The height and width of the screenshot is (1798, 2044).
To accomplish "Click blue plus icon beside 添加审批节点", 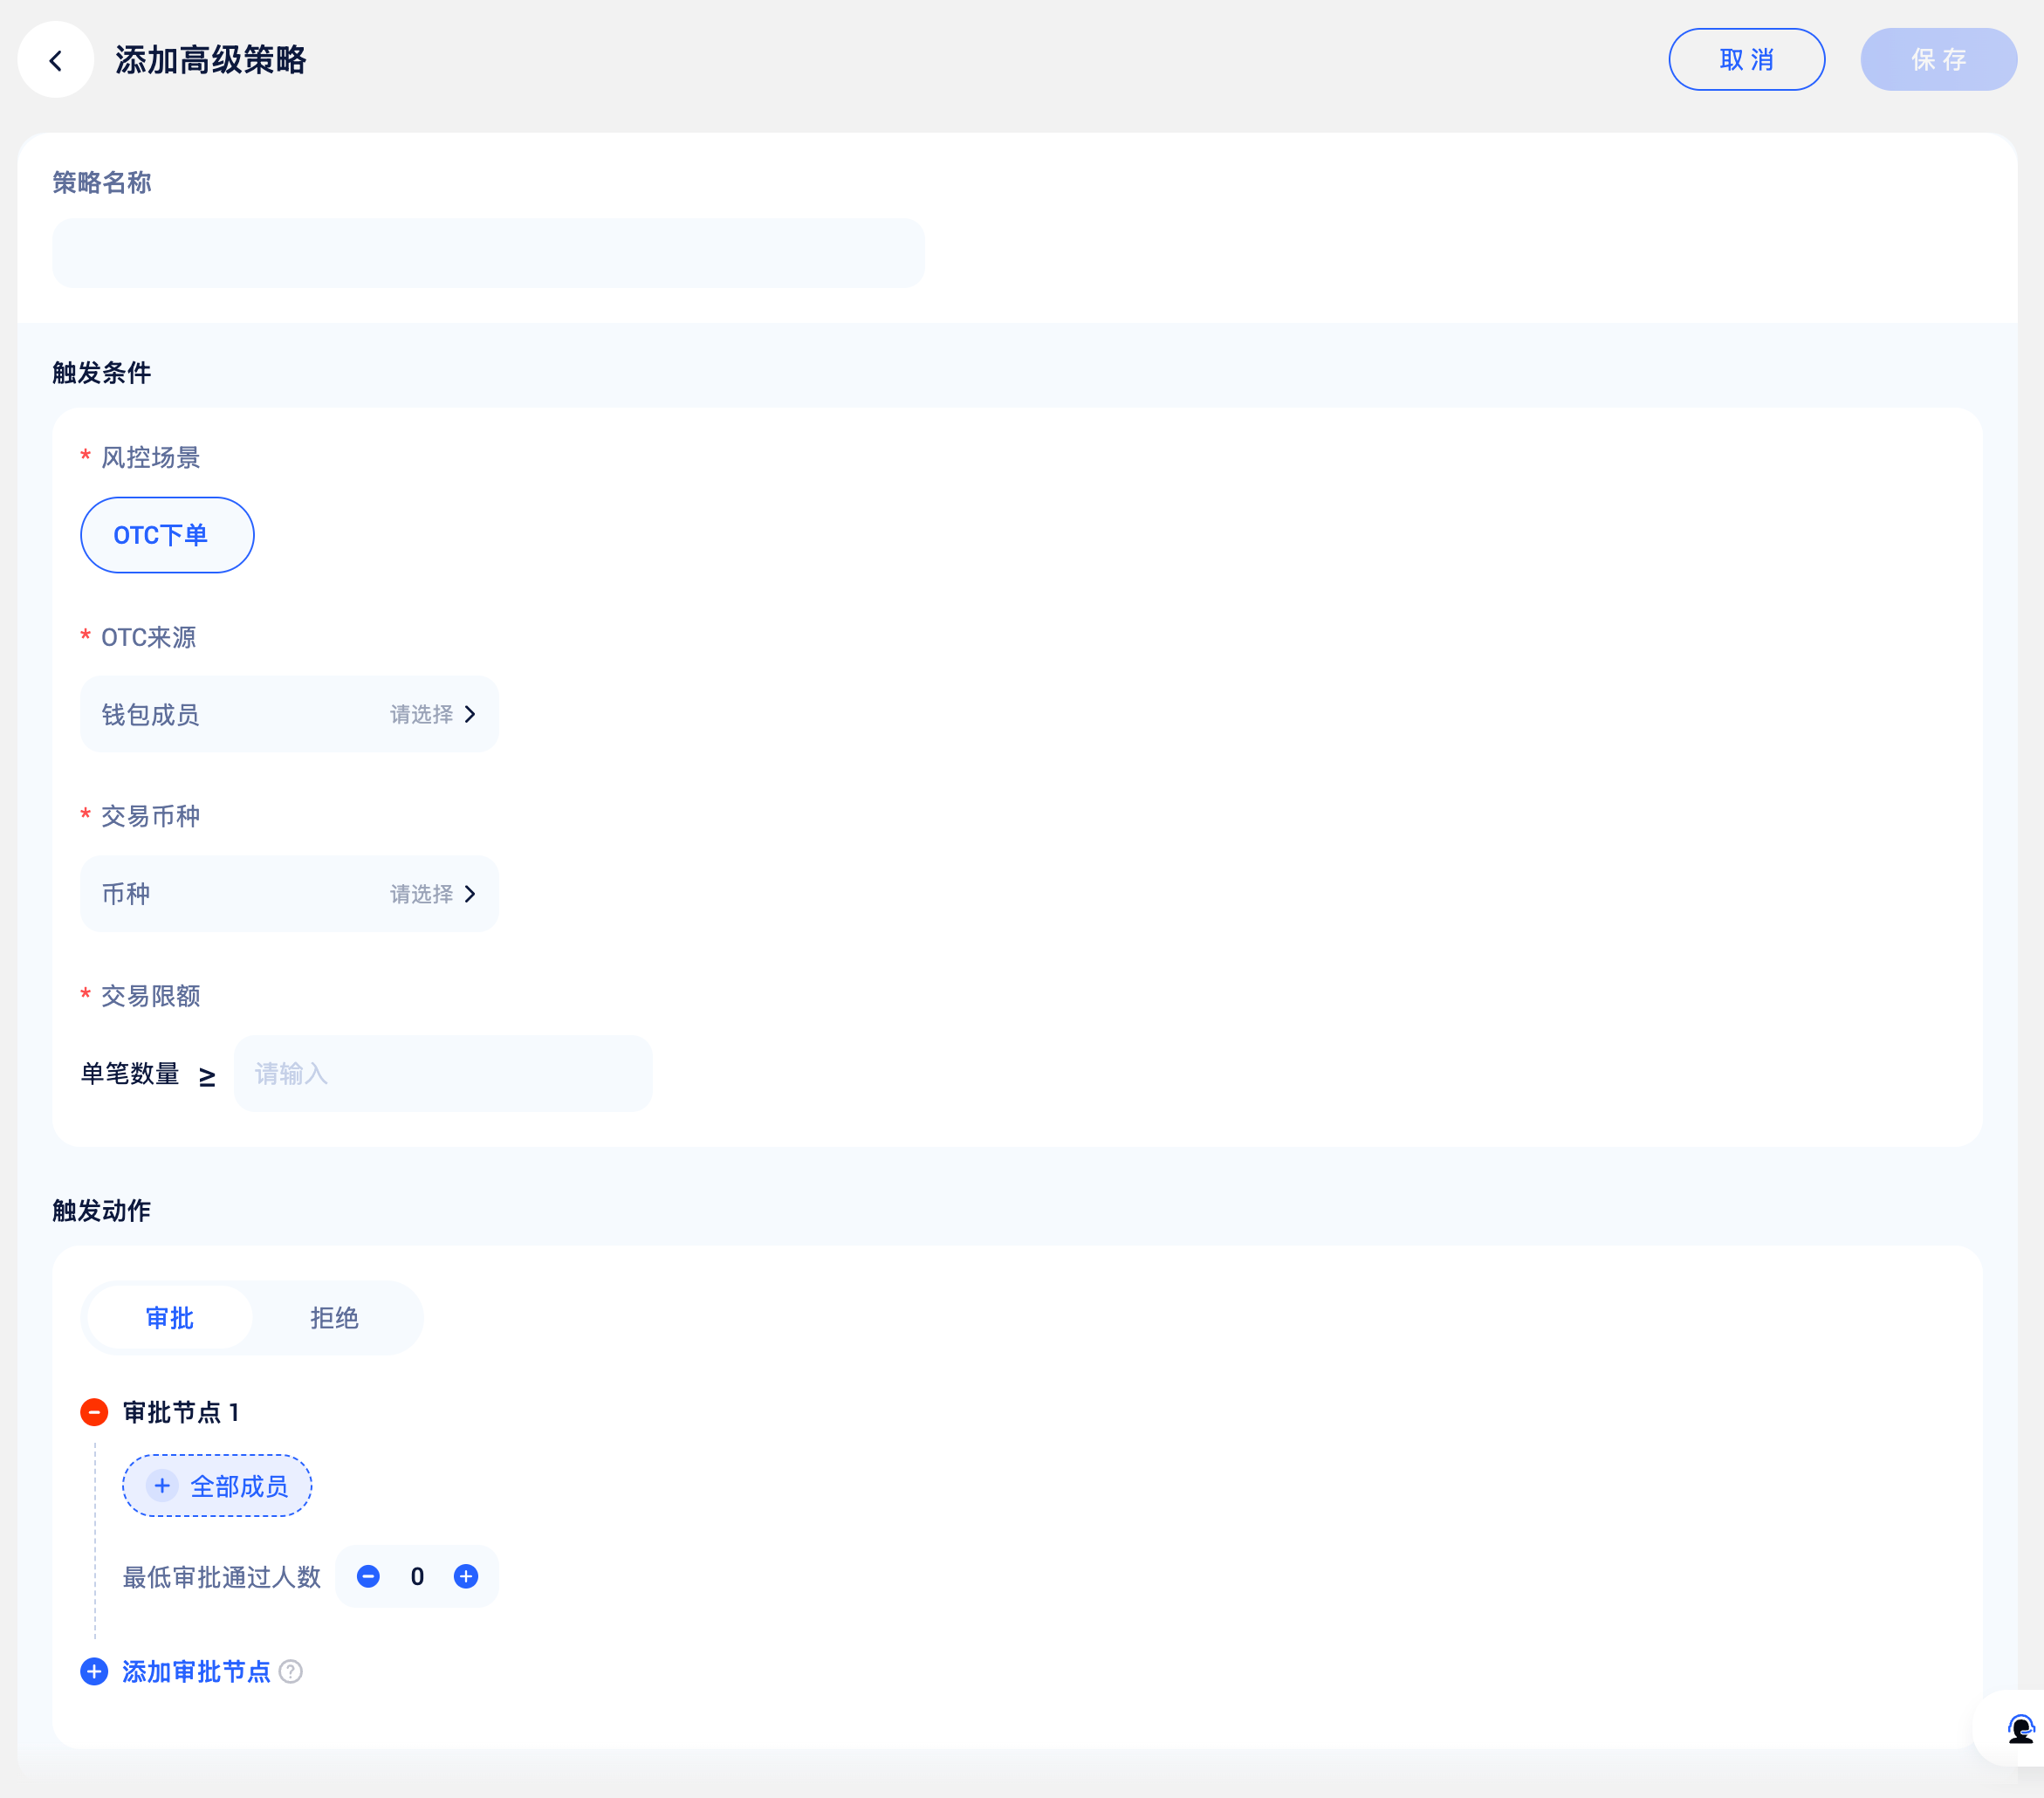I will coord(94,1671).
